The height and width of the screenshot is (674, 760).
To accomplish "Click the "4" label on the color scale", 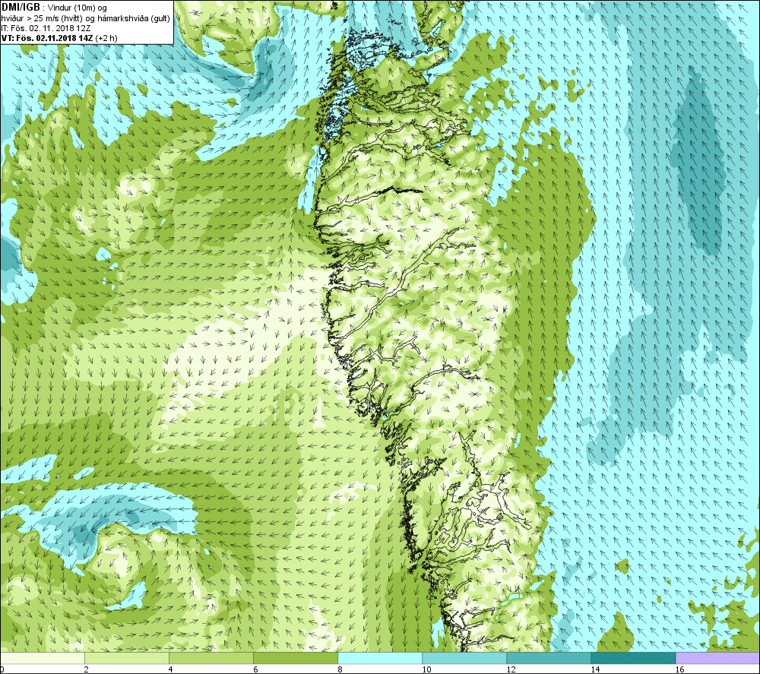I will [x=171, y=669].
